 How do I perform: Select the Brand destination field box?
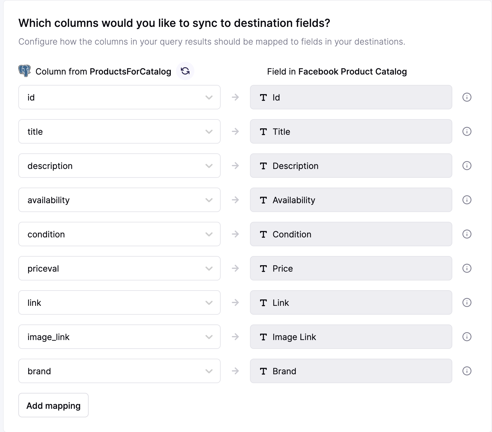[351, 371]
